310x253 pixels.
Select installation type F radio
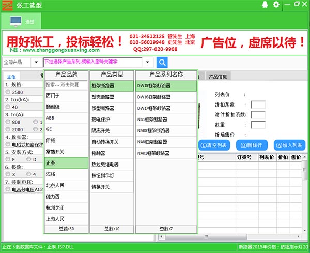point(8,159)
